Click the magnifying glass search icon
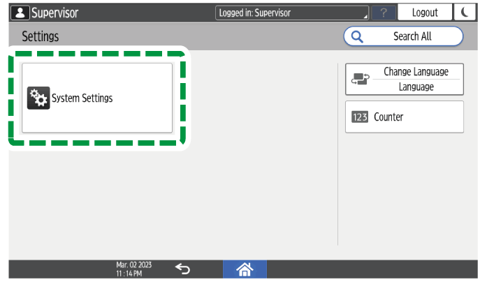The image size is (480, 282). pyautogui.click(x=358, y=36)
